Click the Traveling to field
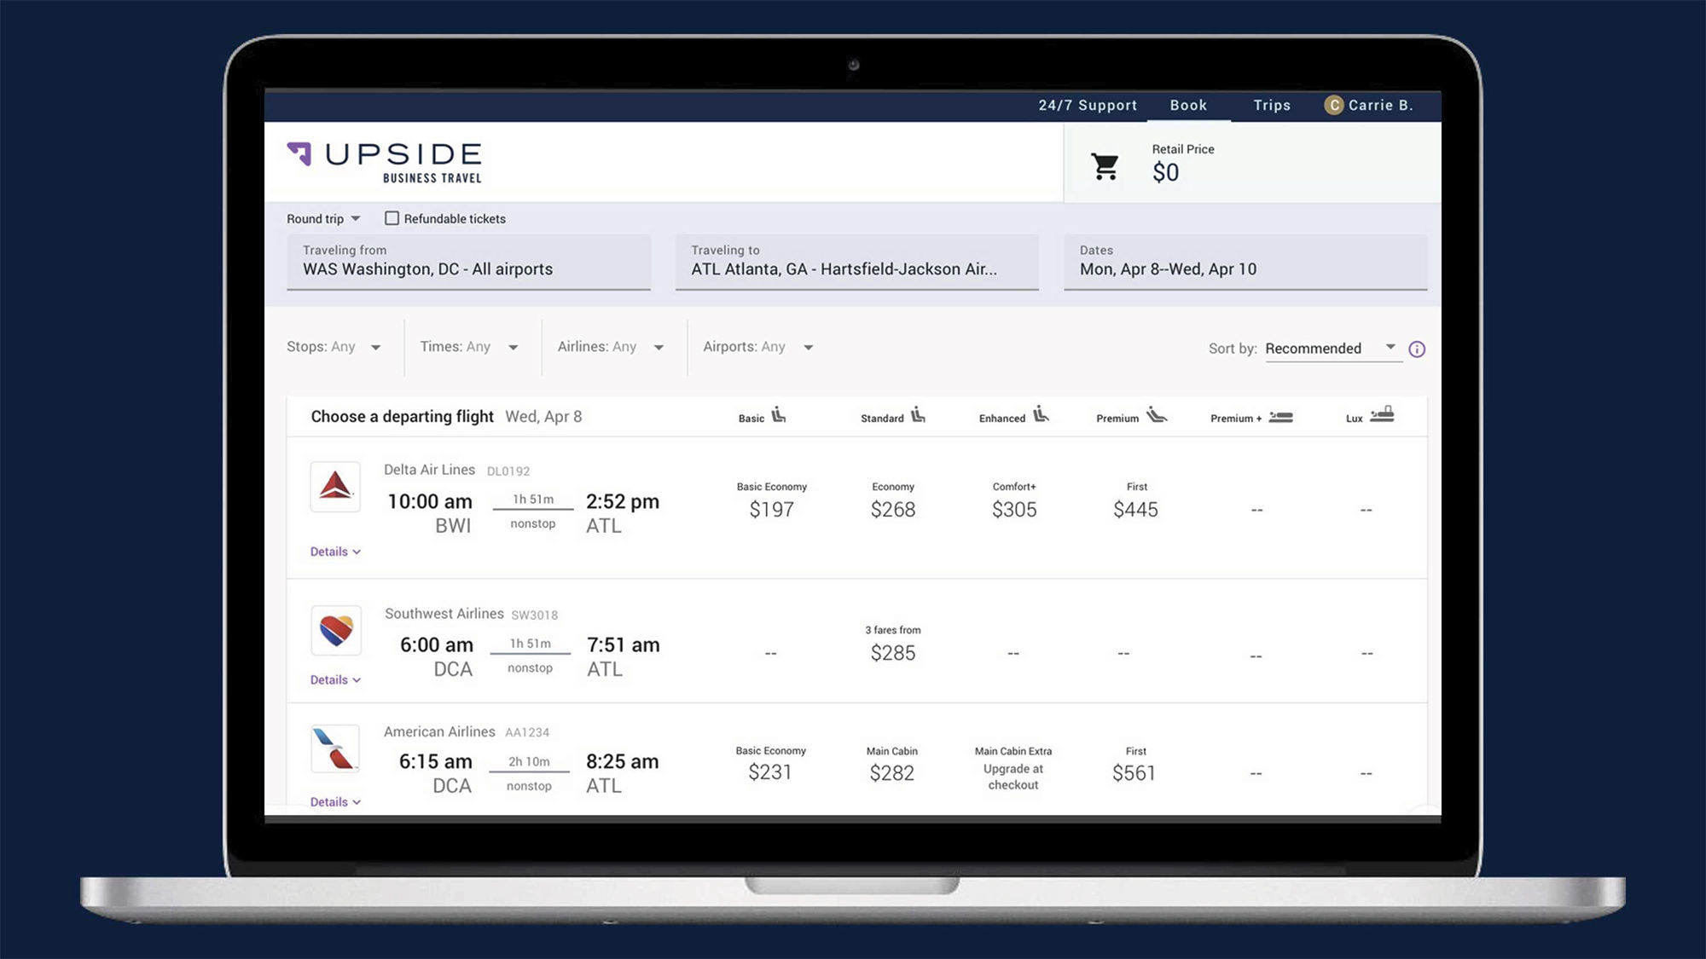1706x959 pixels. click(x=857, y=262)
